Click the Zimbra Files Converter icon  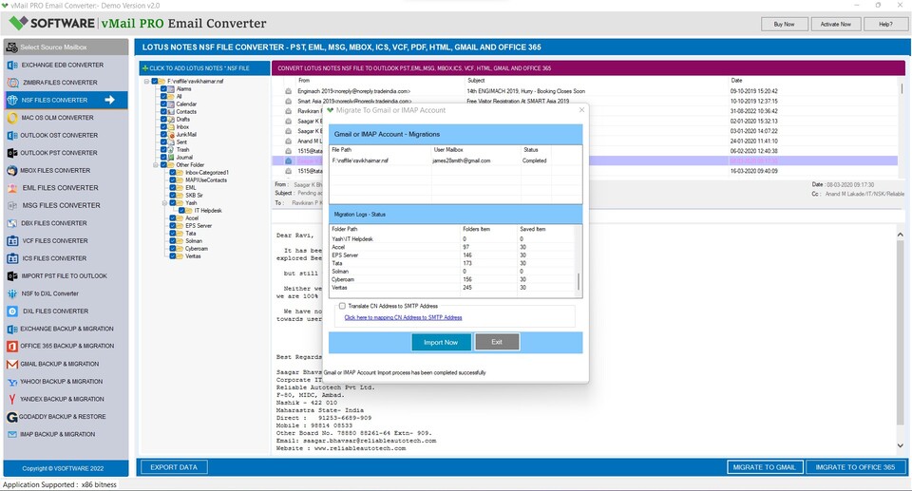point(12,83)
